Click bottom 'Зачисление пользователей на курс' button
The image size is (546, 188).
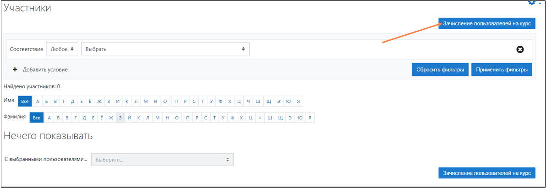pyautogui.click(x=487, y=173)
